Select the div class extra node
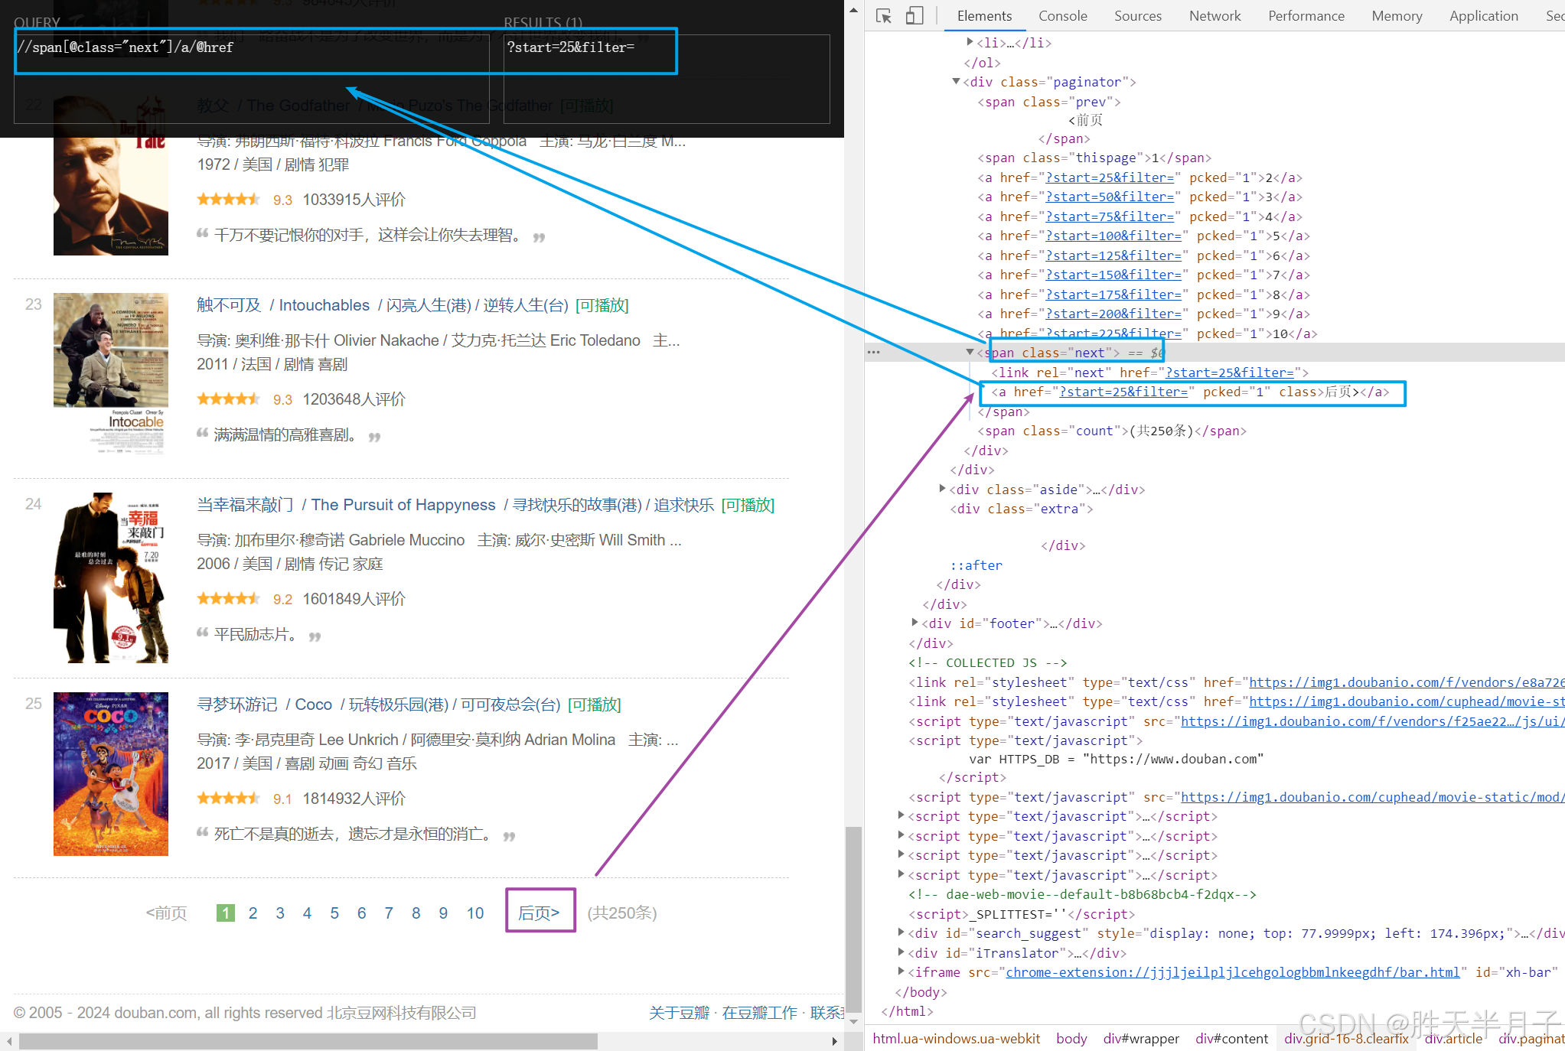The width and height of the screenshot is (1565, 1051). coord(1022,509)
